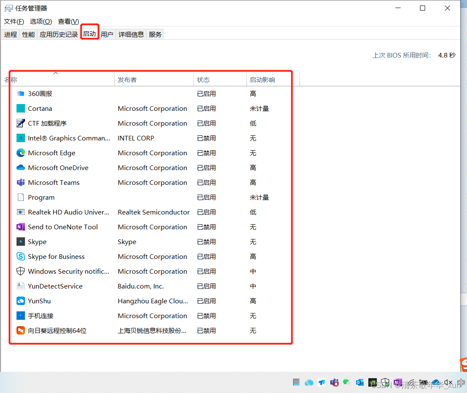The image size is (467, 393).
Task: Switch the 中 input method indicator
Action: pos(461,382)
